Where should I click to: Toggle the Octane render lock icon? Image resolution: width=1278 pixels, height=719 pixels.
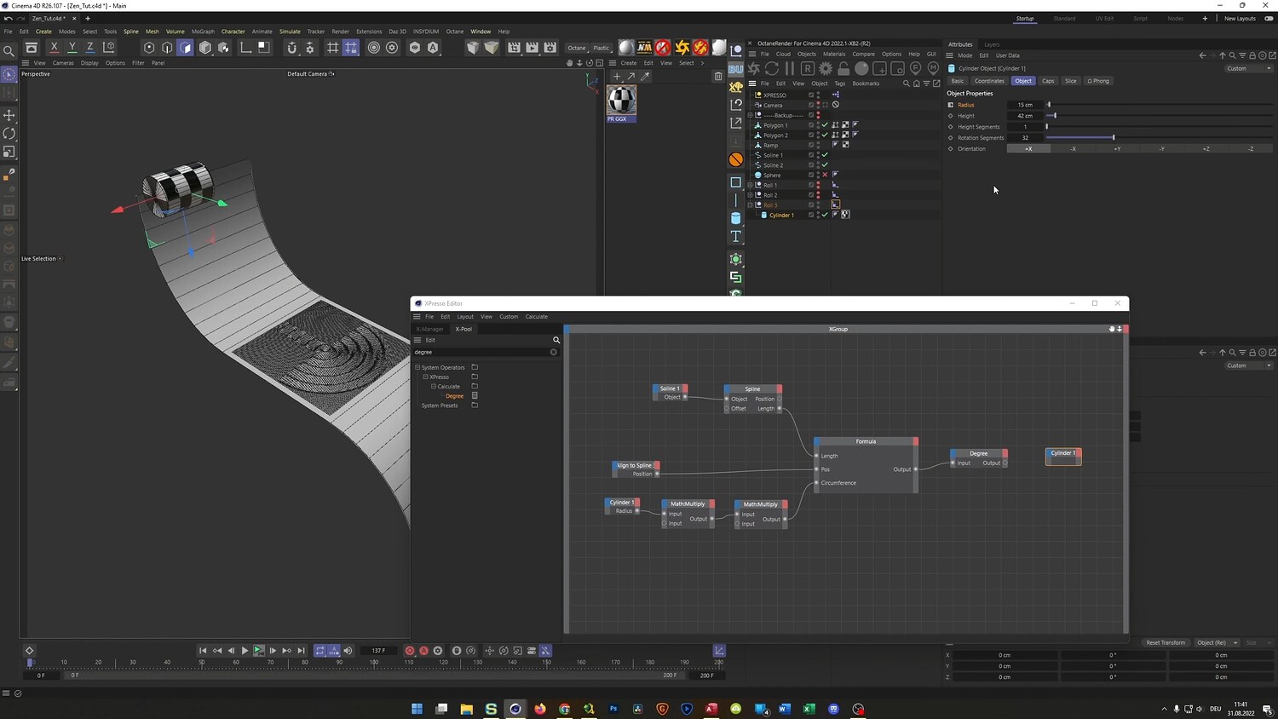pyautogui.click(x=843, y=68)
